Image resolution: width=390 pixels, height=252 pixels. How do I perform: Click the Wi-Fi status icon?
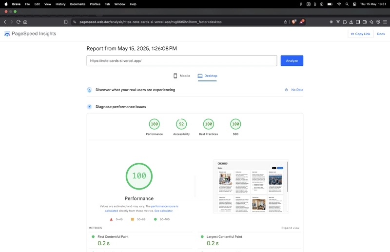339,4
